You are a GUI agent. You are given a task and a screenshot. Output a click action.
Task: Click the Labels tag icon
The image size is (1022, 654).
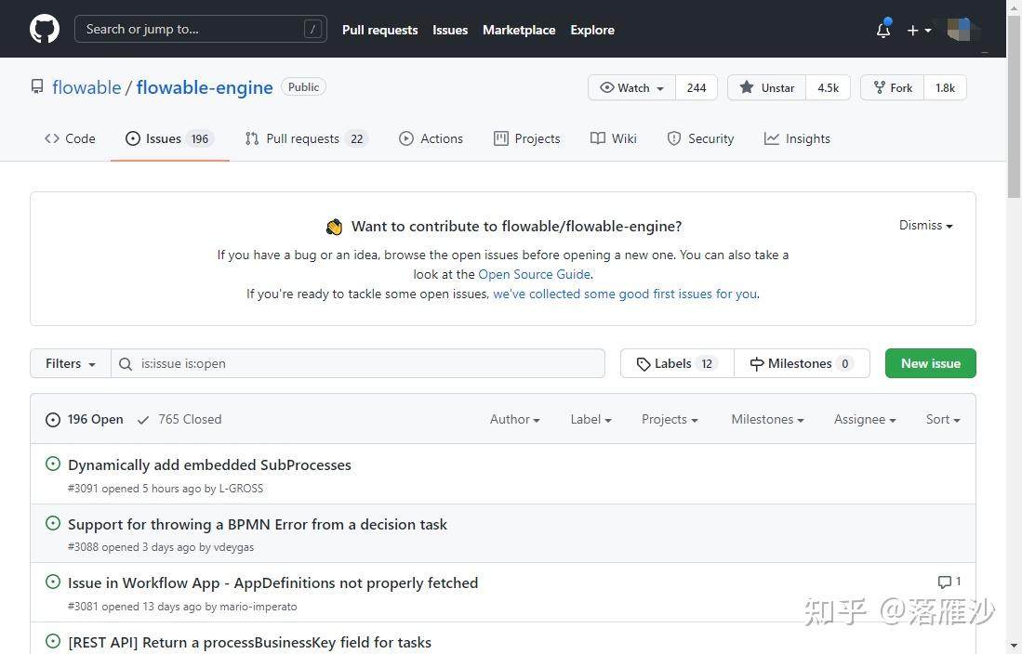click(x=644, y=364)
